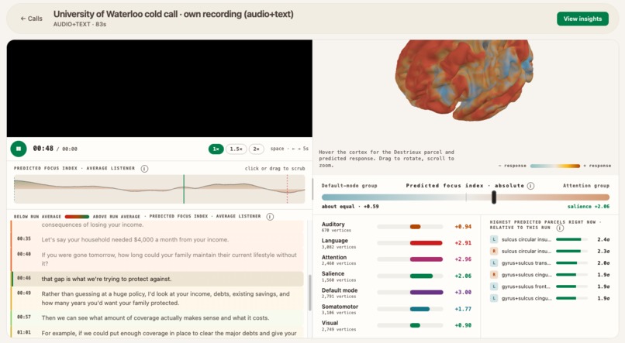Jump to transcript line at 01:01
625x343 pixels.
pos(157,333)
